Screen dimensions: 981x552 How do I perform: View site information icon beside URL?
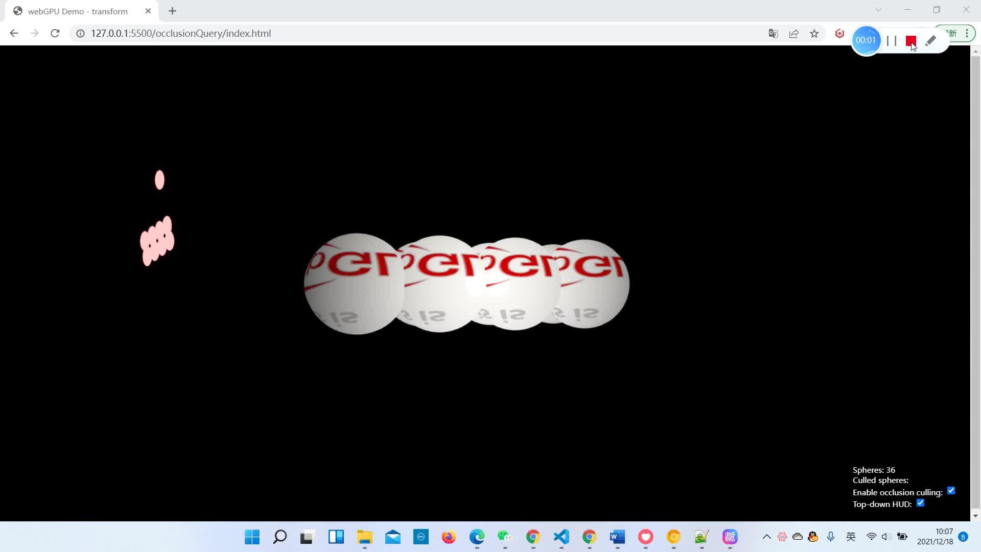[x=80, y=34]
